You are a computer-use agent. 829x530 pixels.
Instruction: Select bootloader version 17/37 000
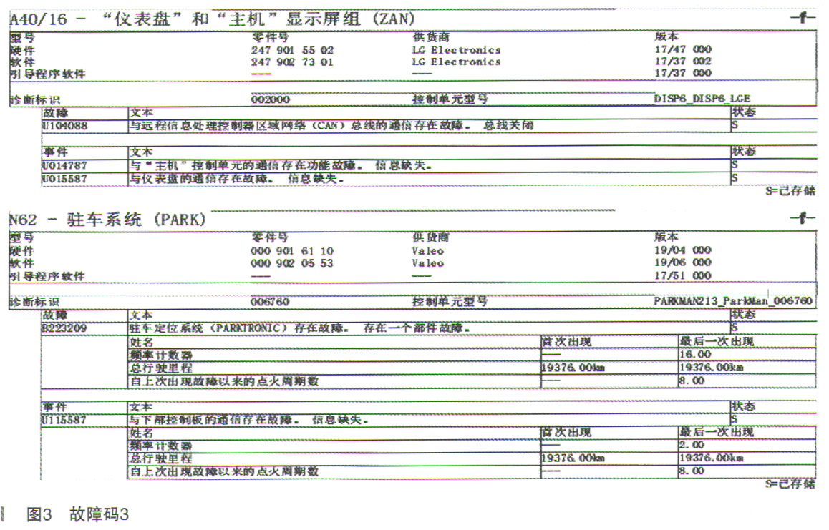click(683, 73)
